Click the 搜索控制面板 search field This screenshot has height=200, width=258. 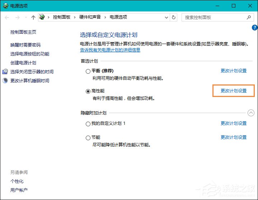[x=218, y=18]
